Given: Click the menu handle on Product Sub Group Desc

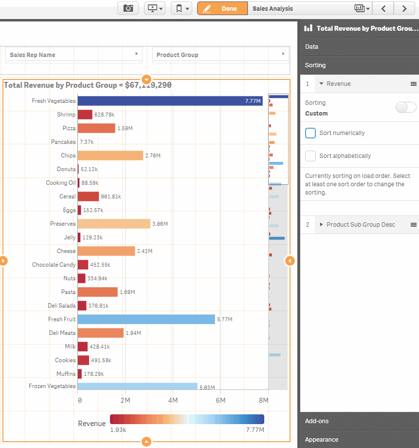Looking at the screenshot, I should point(413,224).
